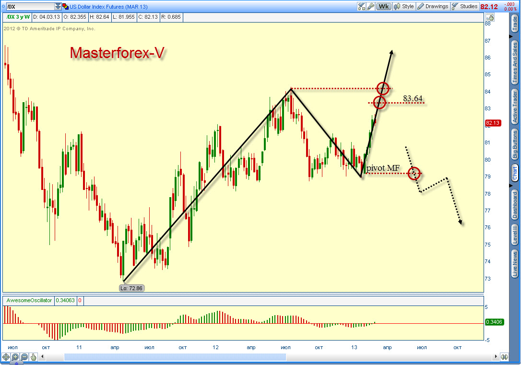Open the color-linking squares icon beside symbol

pos(65,7)
